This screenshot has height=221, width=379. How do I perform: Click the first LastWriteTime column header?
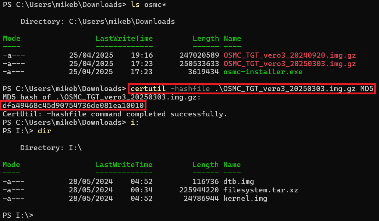tap(124, 38)
